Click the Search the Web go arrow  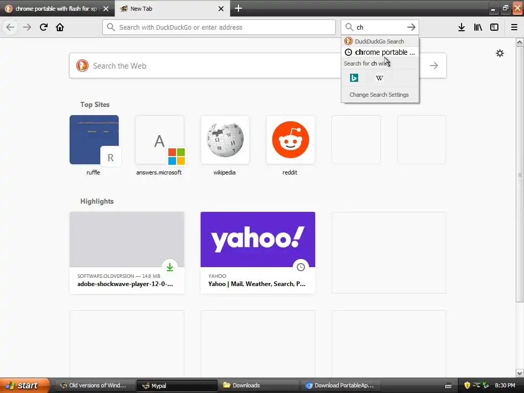pos(434,65)
